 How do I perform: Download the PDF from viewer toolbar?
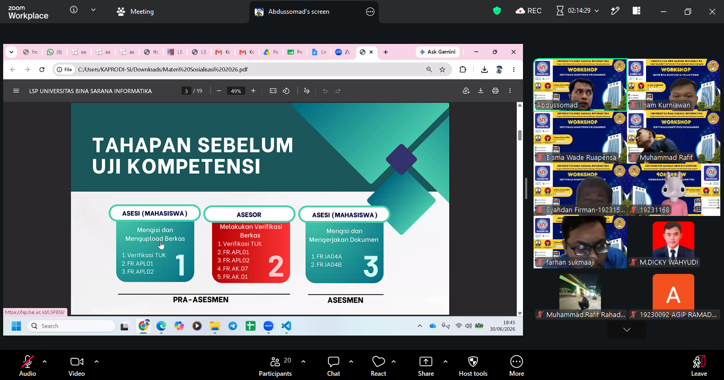tap(481, 91)
